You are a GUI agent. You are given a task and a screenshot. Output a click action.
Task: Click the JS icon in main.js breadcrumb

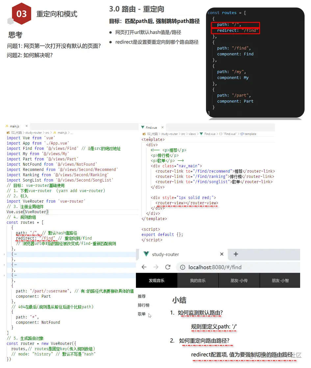tap(55, 133)
